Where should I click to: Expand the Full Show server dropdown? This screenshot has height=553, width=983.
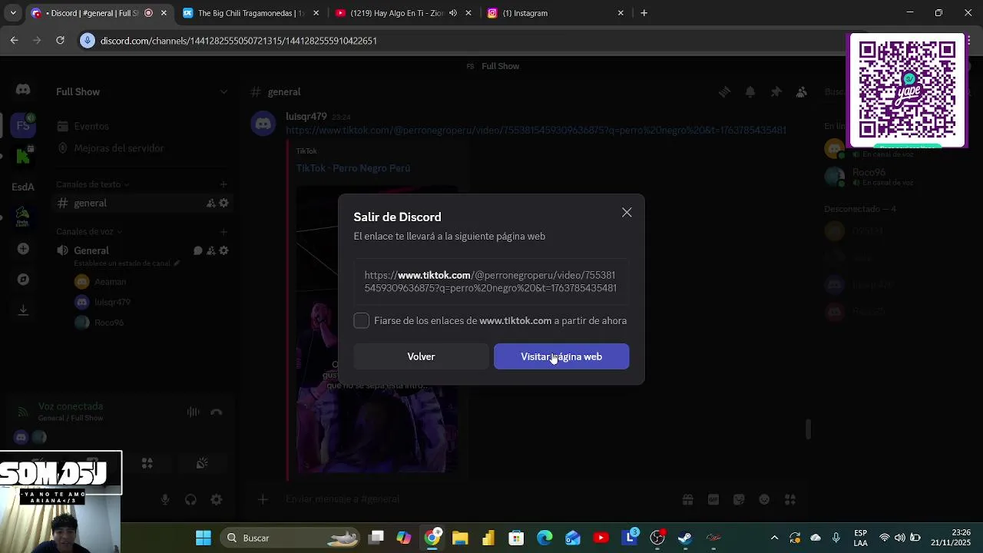[223, 92]
